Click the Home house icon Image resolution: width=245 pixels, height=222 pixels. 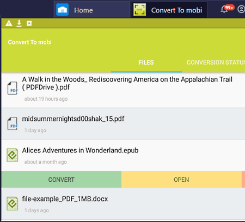62,10
